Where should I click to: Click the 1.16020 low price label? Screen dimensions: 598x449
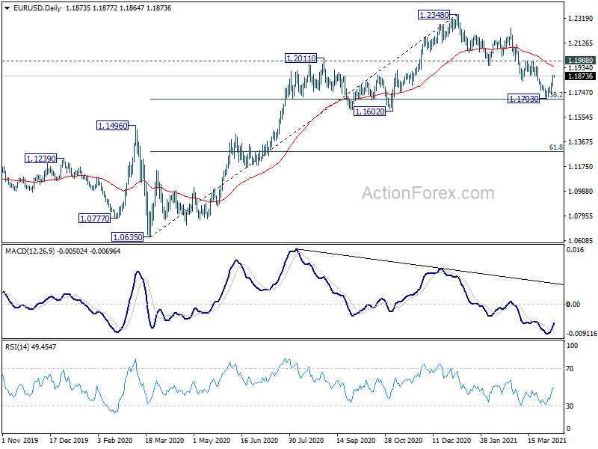tap(369, 112)
